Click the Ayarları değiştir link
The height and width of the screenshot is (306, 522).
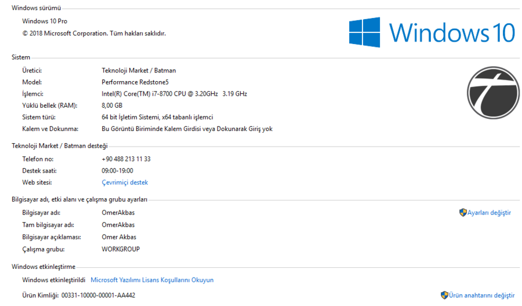tap(489, 213)
